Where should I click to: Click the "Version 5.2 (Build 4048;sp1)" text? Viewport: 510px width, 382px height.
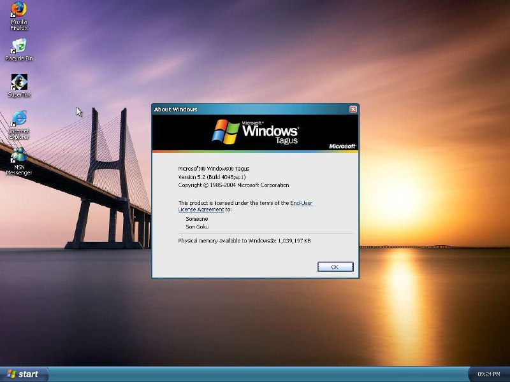pos(212,177)
